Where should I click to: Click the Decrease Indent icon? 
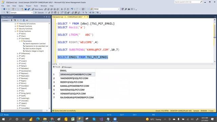(90, 13)
